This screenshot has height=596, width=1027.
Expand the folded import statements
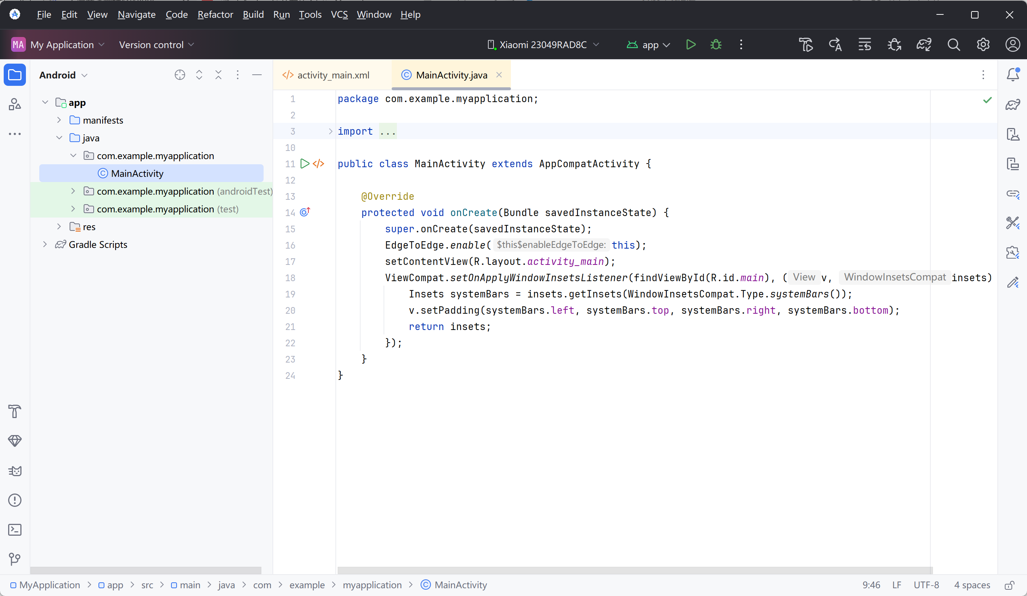[331, 131]
